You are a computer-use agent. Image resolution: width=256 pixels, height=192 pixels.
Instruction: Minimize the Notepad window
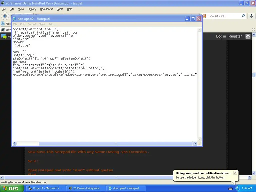pos(187,19)
